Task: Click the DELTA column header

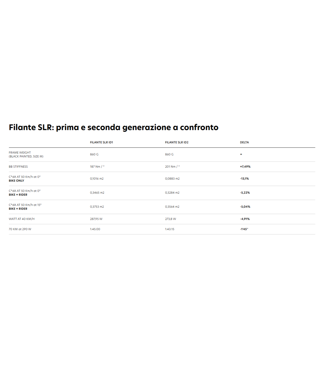Action: [244, 142]
